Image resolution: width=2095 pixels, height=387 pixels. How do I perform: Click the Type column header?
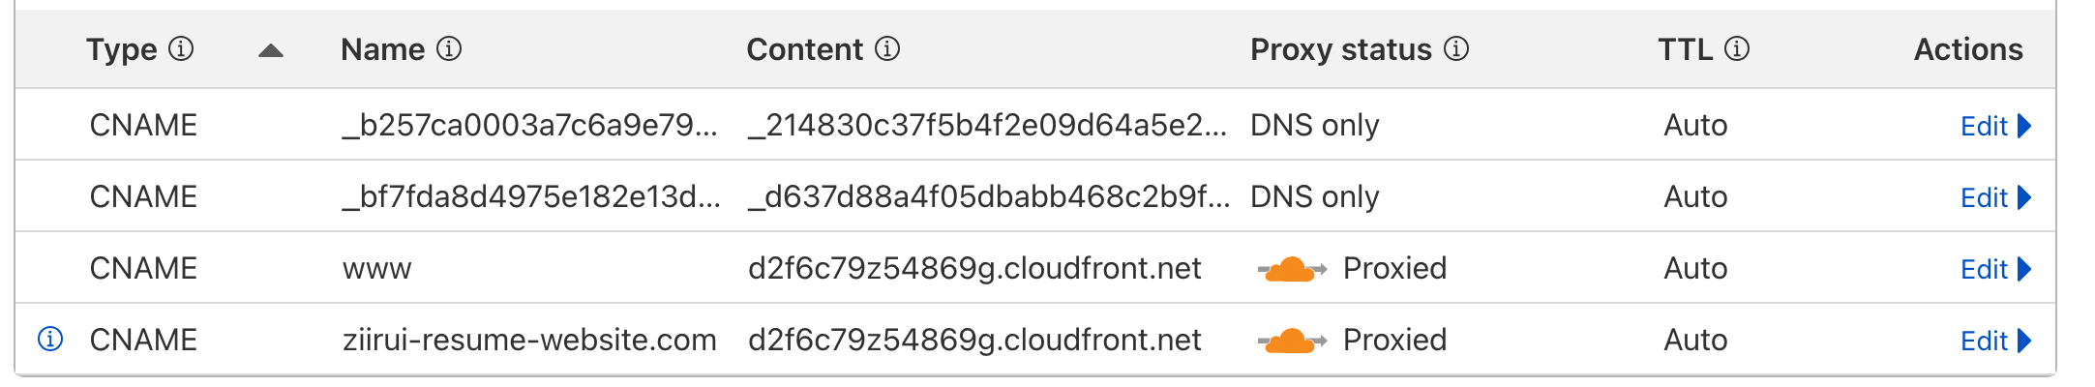(x=122, y=49)
